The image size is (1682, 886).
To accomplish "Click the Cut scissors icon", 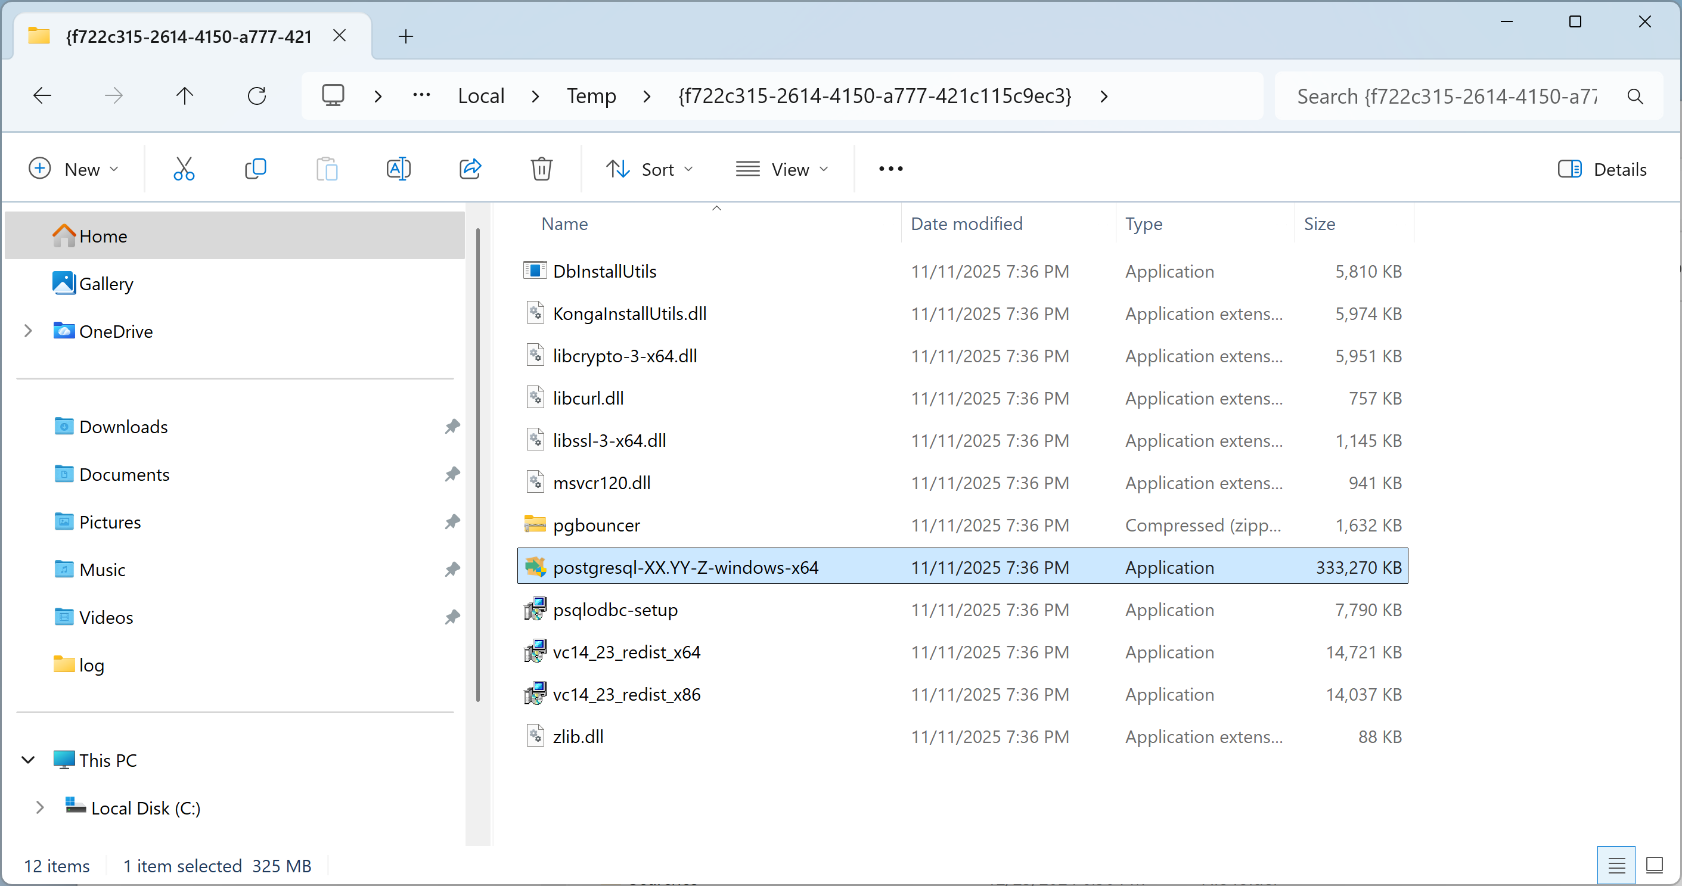I will [x=184, y=169].
